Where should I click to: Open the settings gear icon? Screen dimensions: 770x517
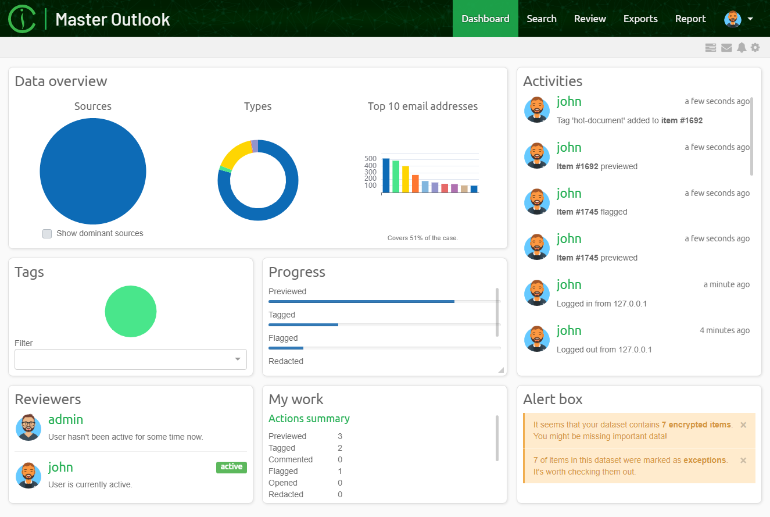[755, 48]
